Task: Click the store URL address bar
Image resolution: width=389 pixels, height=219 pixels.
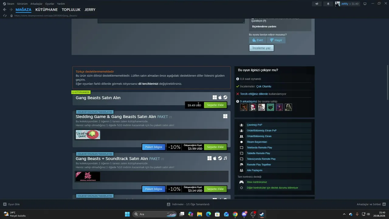Action: tap(46, 16)
